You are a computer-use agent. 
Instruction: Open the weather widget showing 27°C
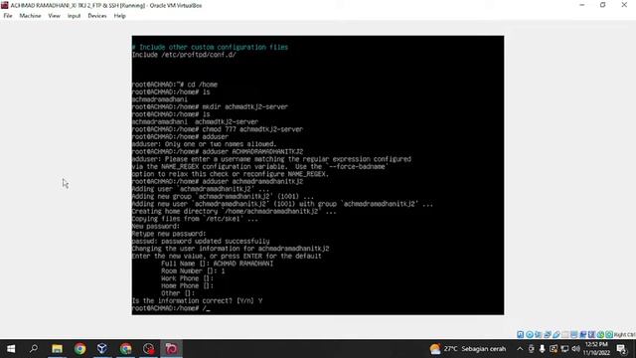click(468, 349)
